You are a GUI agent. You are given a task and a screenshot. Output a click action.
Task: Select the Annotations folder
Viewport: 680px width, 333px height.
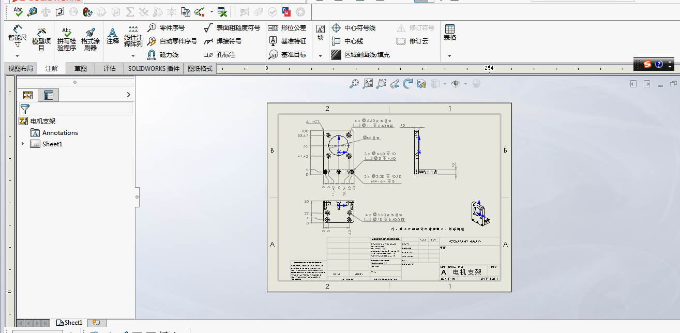54,133
